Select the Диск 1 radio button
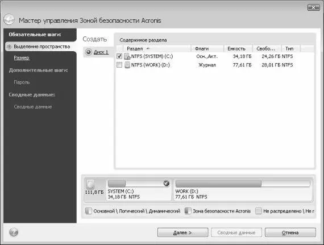 89,52
